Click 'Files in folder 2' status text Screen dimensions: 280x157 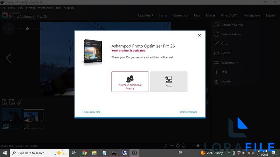tap(19, 146)
